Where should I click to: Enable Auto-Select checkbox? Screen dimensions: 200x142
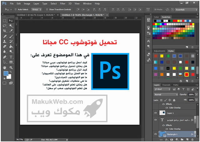click(x=16, y=10)
